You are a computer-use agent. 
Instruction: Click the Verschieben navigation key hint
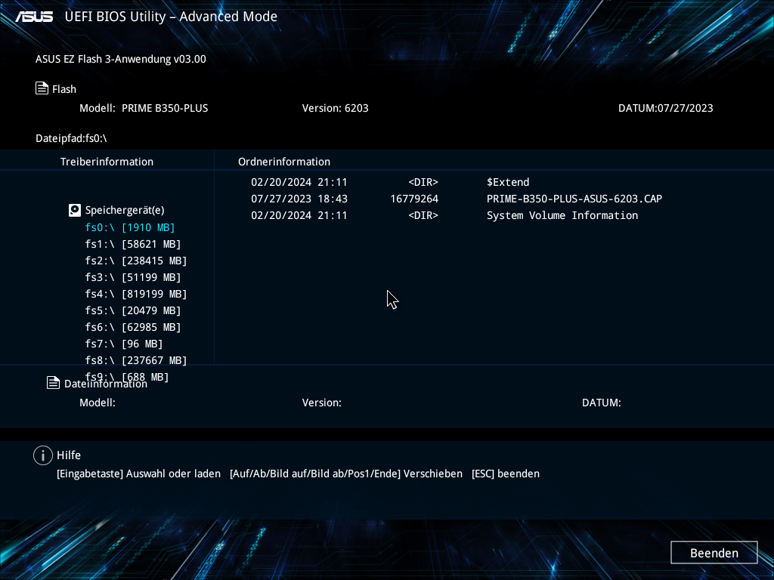[x=346, y=474]
